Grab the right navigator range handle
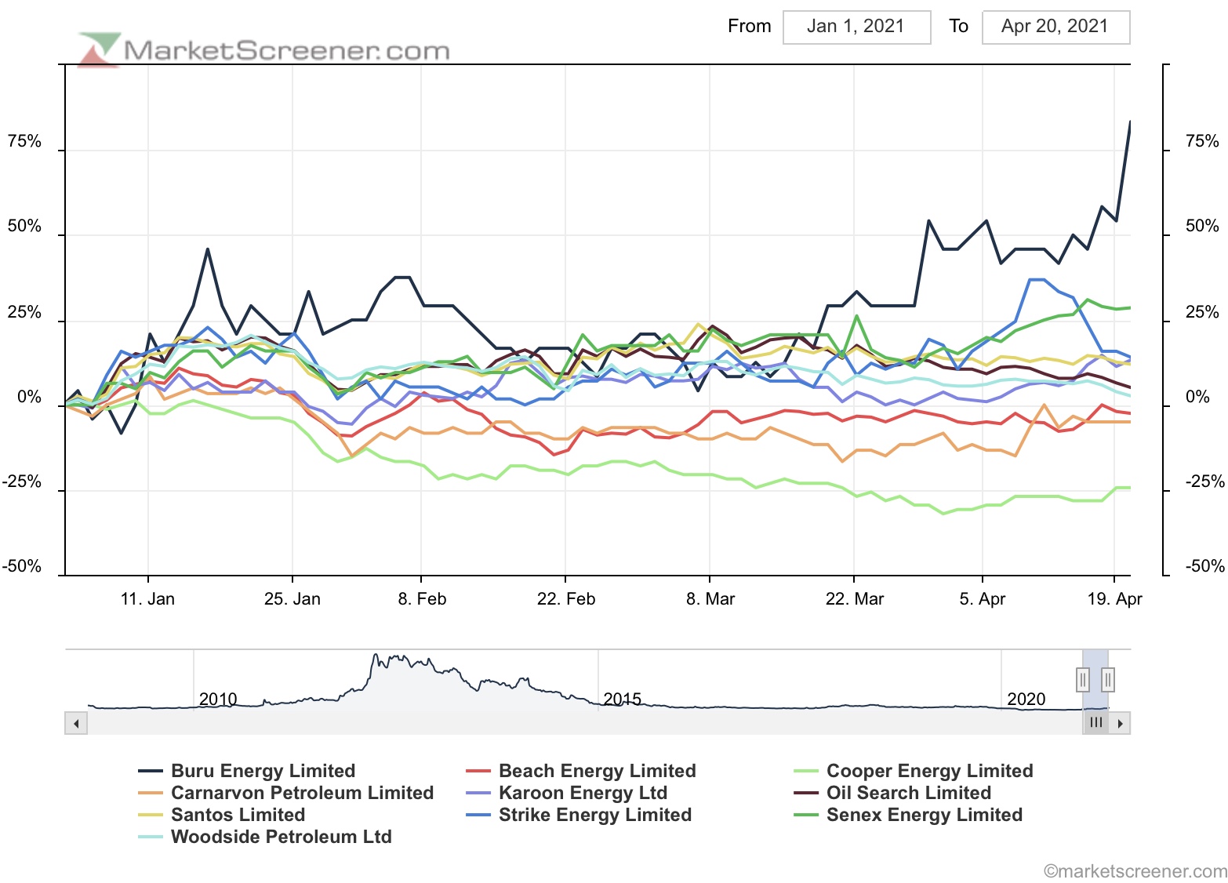The height and width of the screenshot is (883, 1228). pyautogui.click(x=1108, y=679)
